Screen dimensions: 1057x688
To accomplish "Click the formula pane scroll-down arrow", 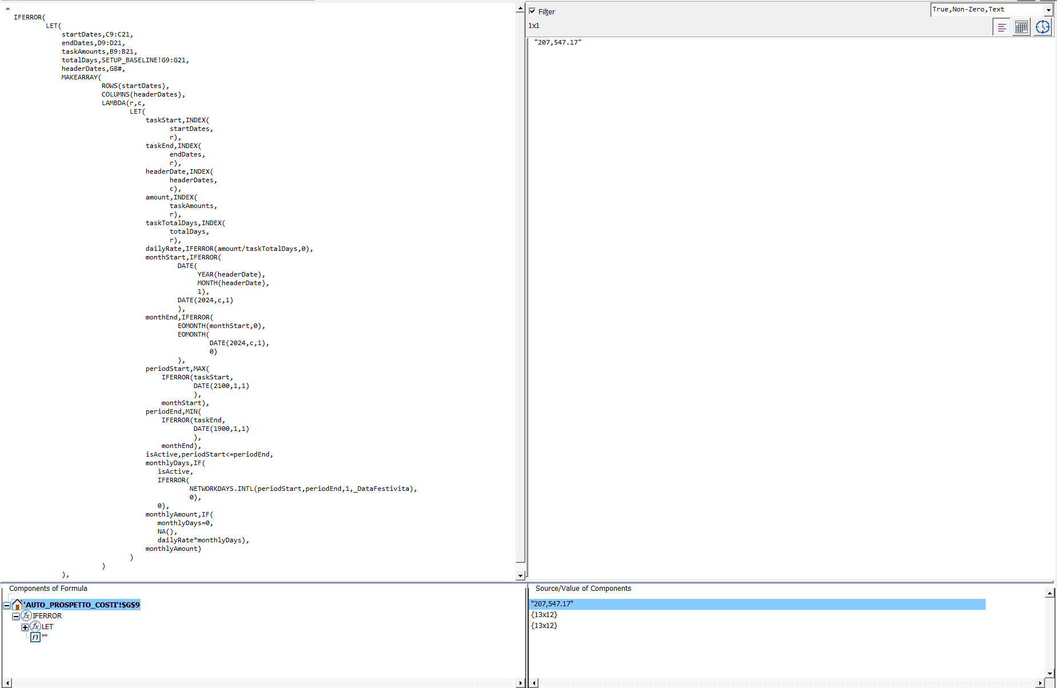I will coord(520,575).
